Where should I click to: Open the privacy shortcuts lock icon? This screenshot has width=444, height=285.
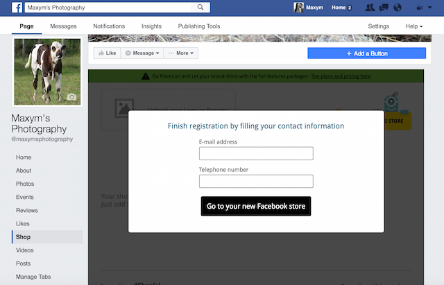click(x=420, y=8)
